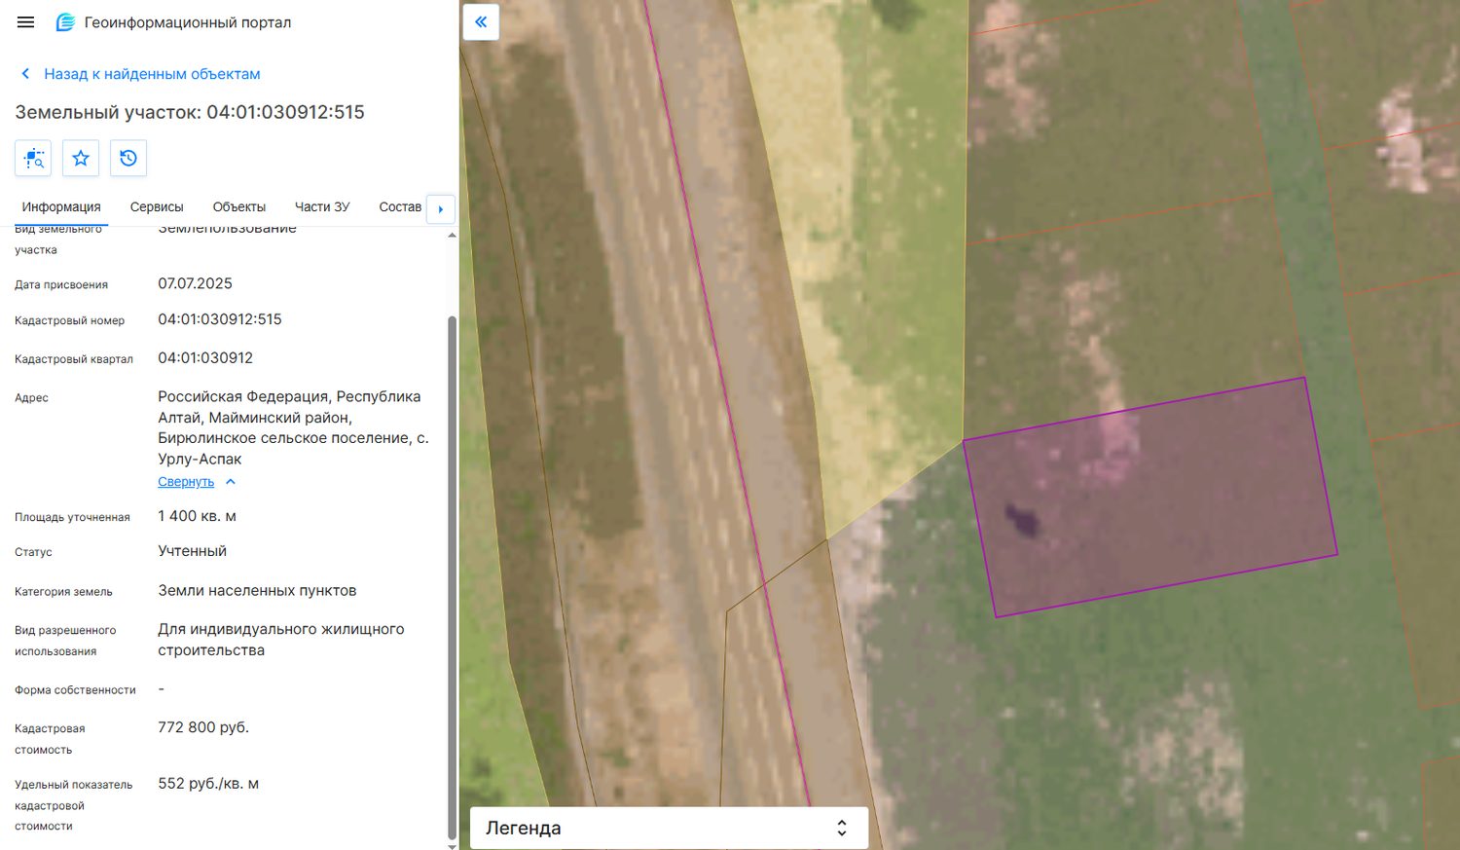Click the scrollbar down arrow
Screen dimensions: 1460x850
coord(452,845)
